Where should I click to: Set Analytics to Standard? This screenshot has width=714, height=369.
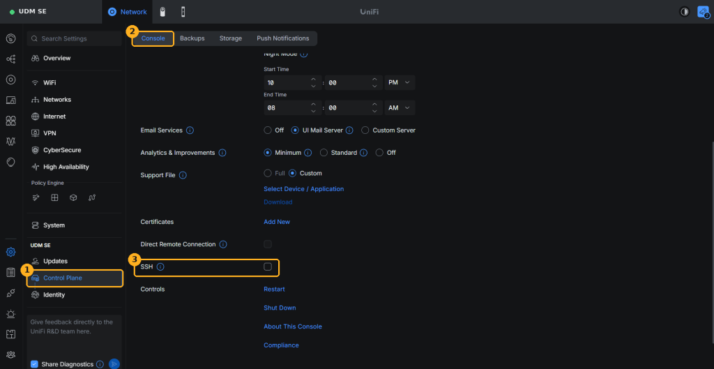tap(324, 153)
